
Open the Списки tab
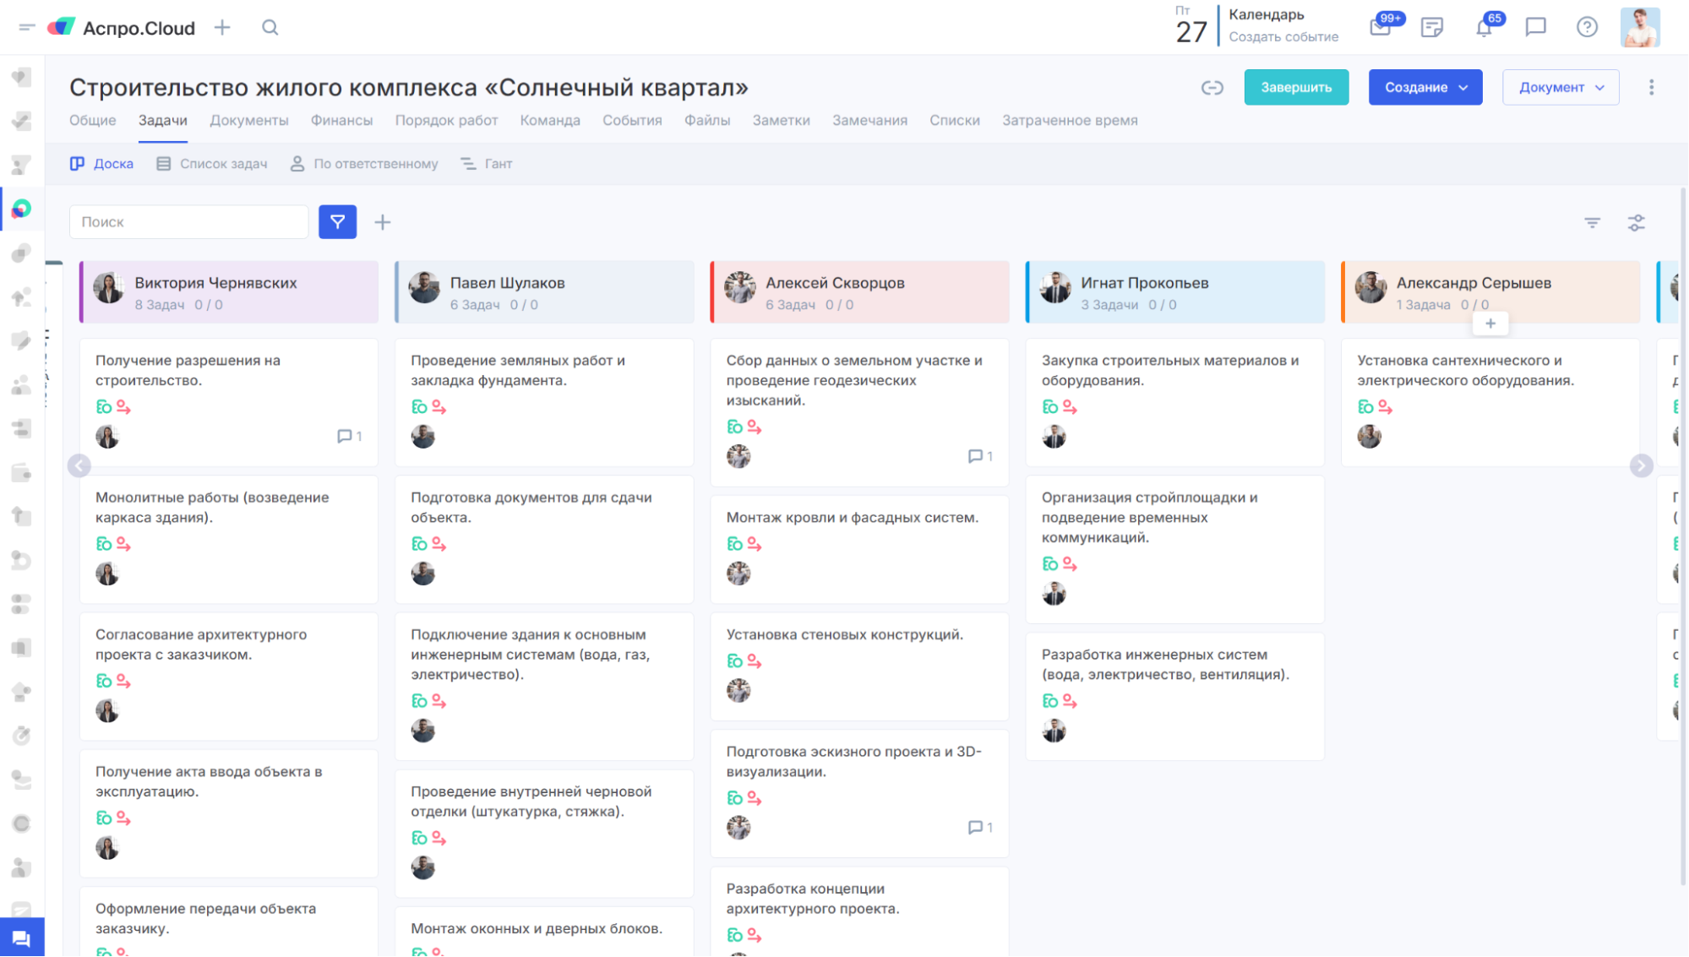955,121
